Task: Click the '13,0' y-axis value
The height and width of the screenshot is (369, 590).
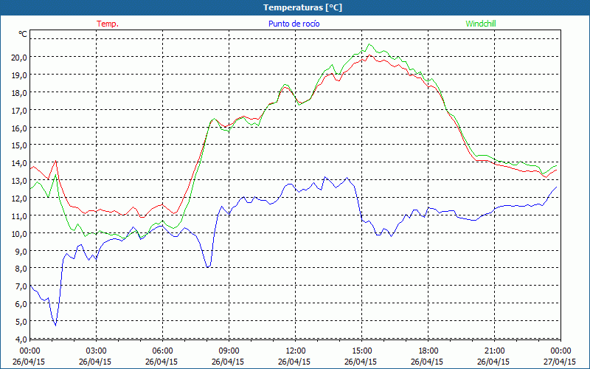Action: point(19,181)
